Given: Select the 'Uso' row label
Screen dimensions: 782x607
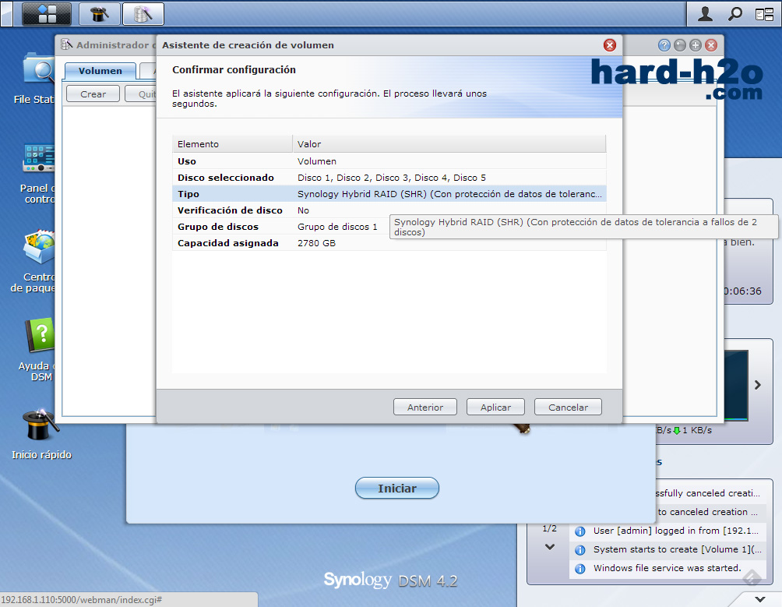Looking at the screenshot, I should click(187, 161).
